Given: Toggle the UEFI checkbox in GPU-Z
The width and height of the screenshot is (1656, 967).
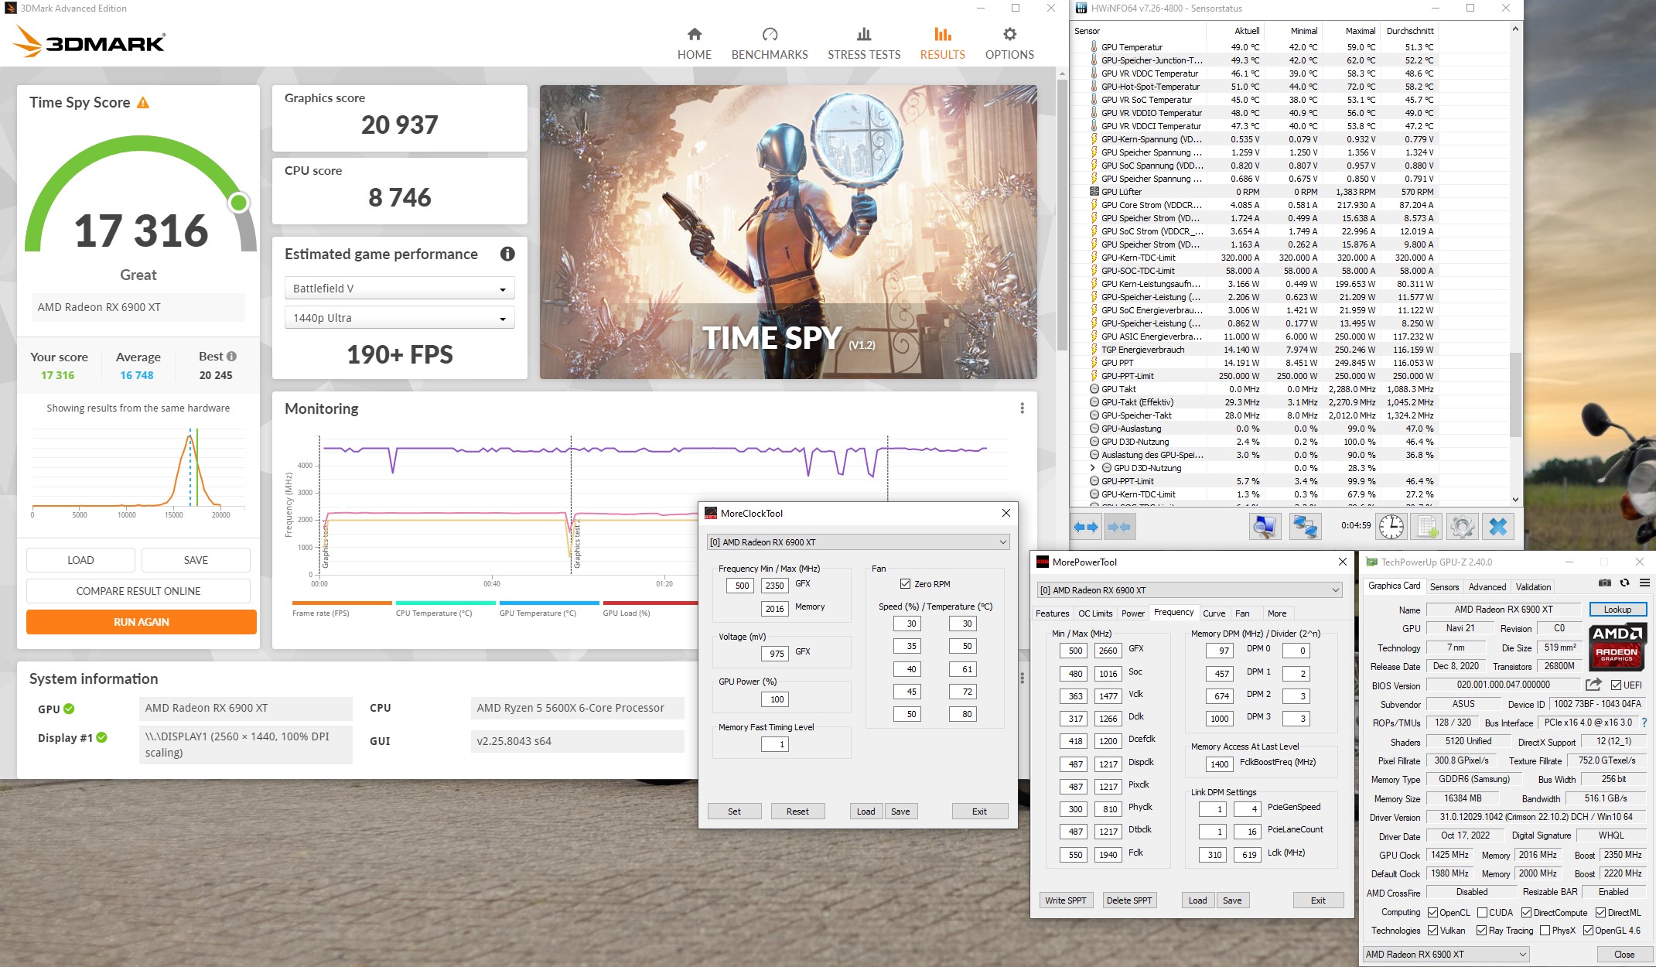Looking at the screenshot, I should point(1616,685).
